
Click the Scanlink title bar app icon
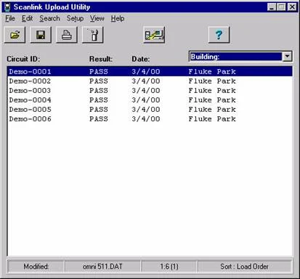[x=7, y=7]
